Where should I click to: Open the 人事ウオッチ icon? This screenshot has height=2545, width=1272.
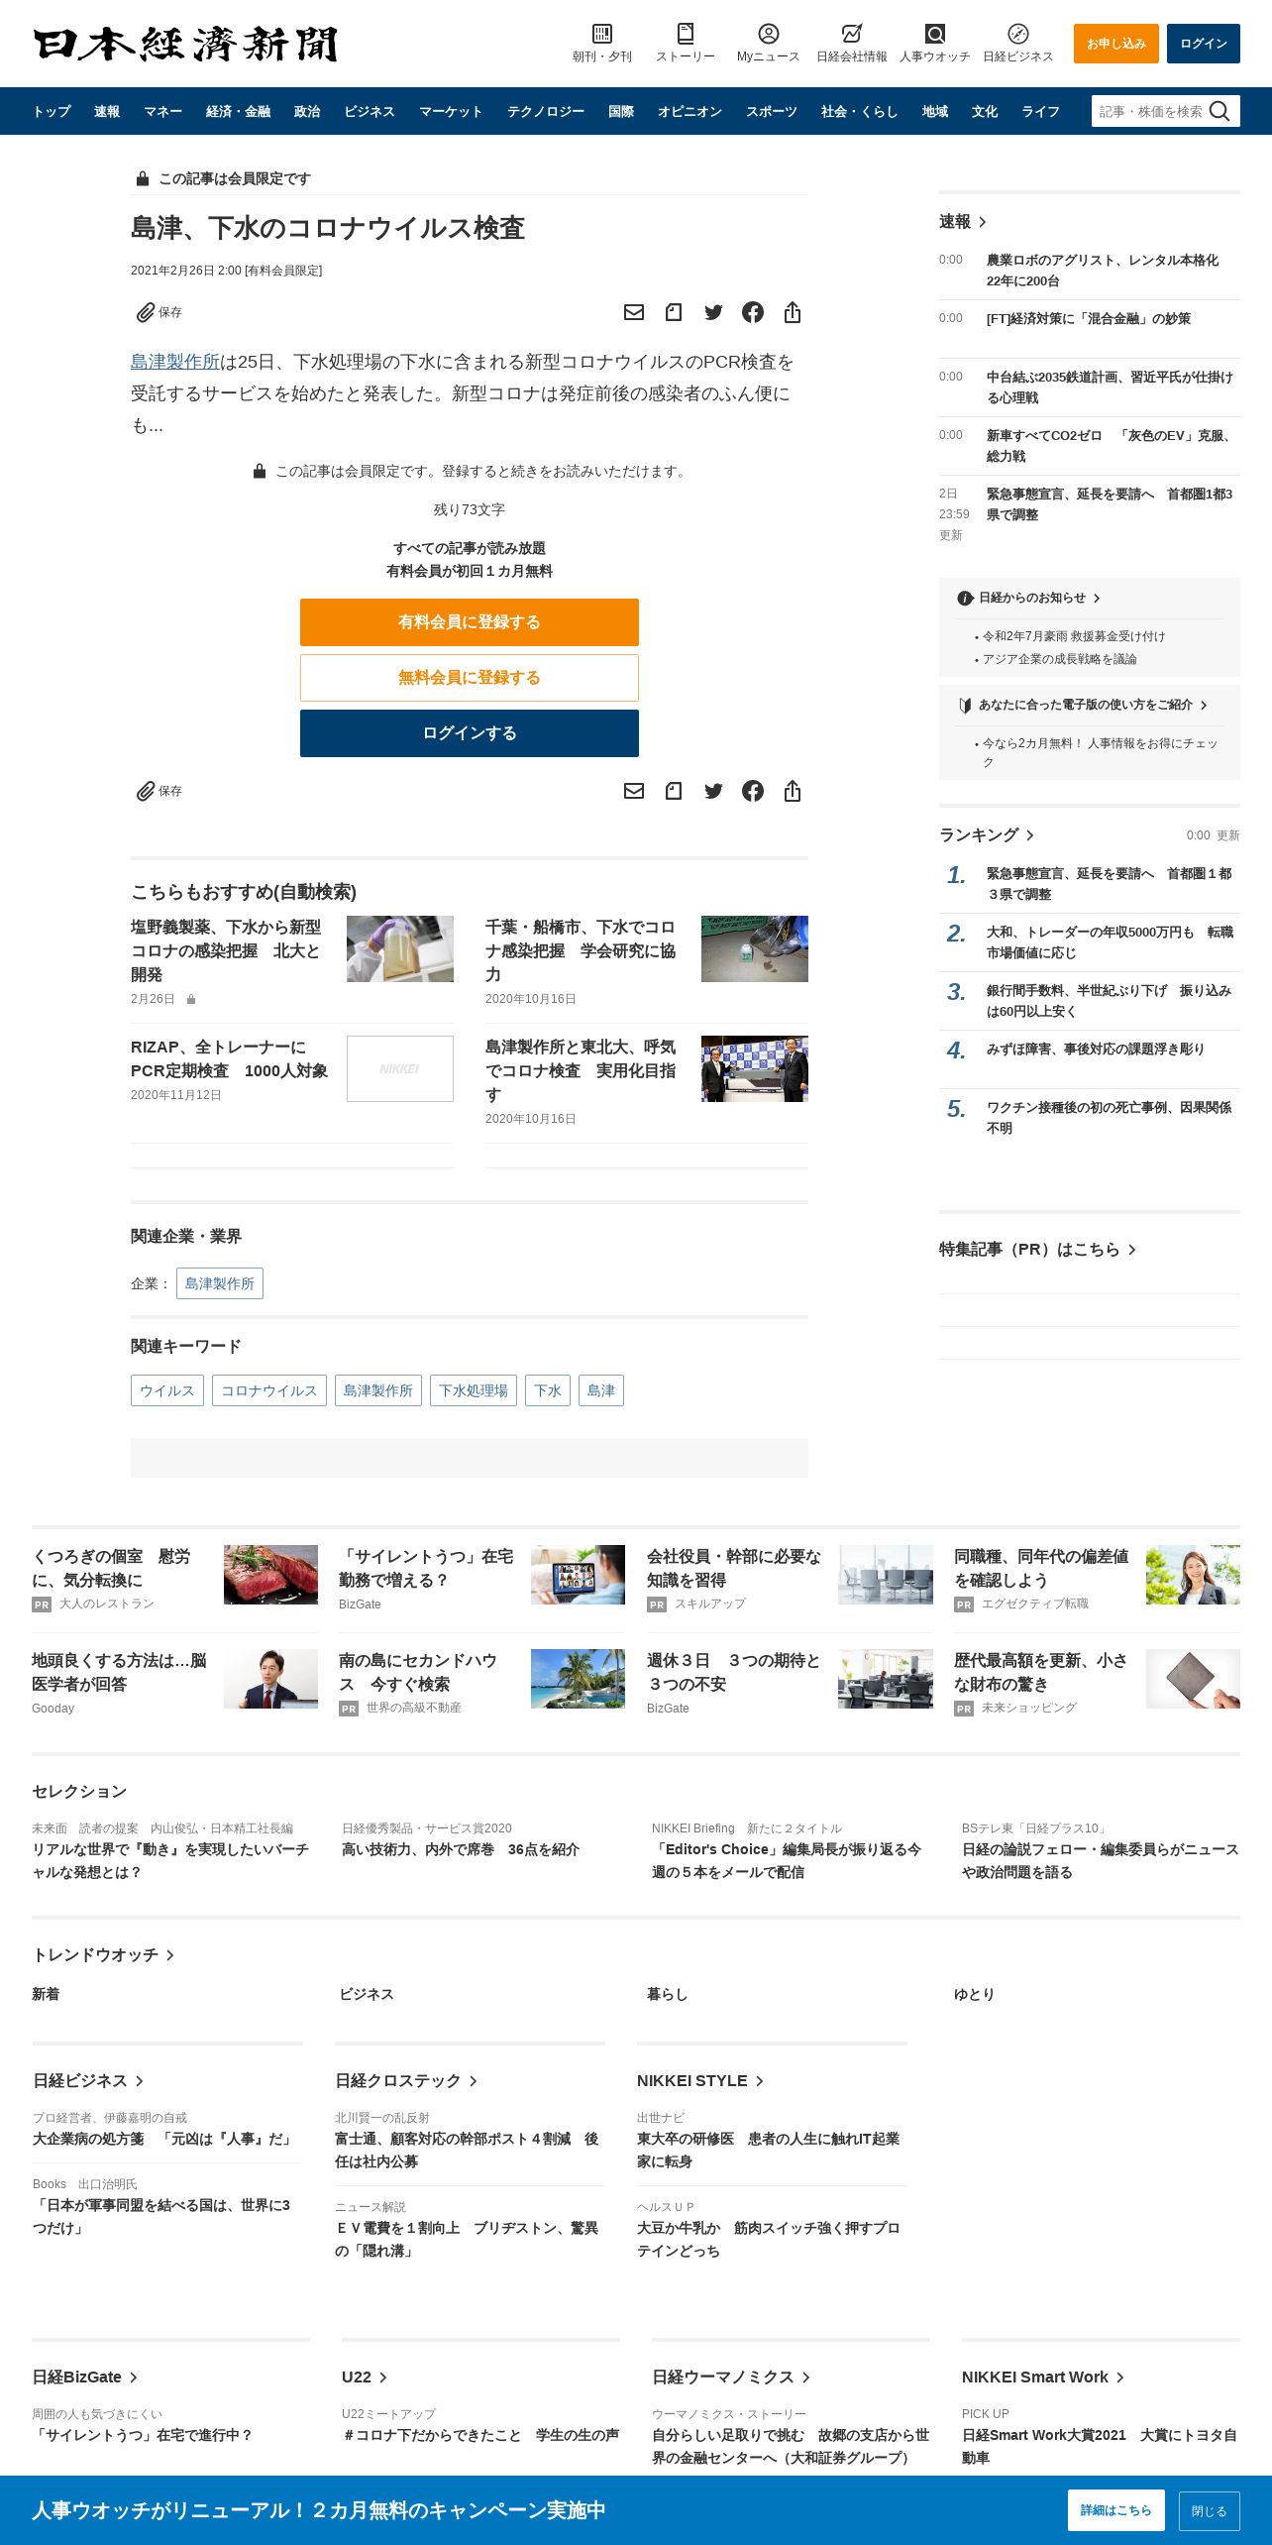tap(934, 44)
